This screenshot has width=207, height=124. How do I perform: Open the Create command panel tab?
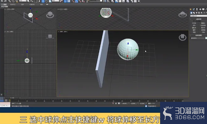coord(191,9)
